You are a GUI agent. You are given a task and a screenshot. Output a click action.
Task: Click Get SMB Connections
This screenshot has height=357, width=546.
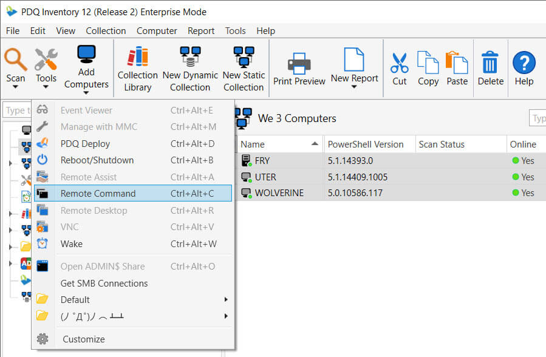pyautogui.click(x=104, y=283)
